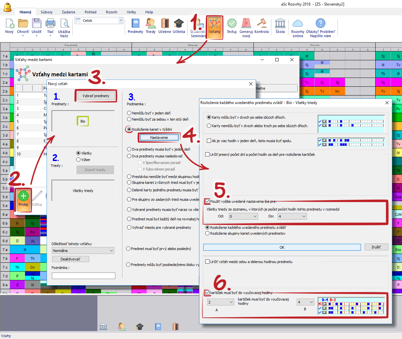Open the Zadanie ribbon tab
The width and height of the screenshot is (402, 339).
[68, 12]
